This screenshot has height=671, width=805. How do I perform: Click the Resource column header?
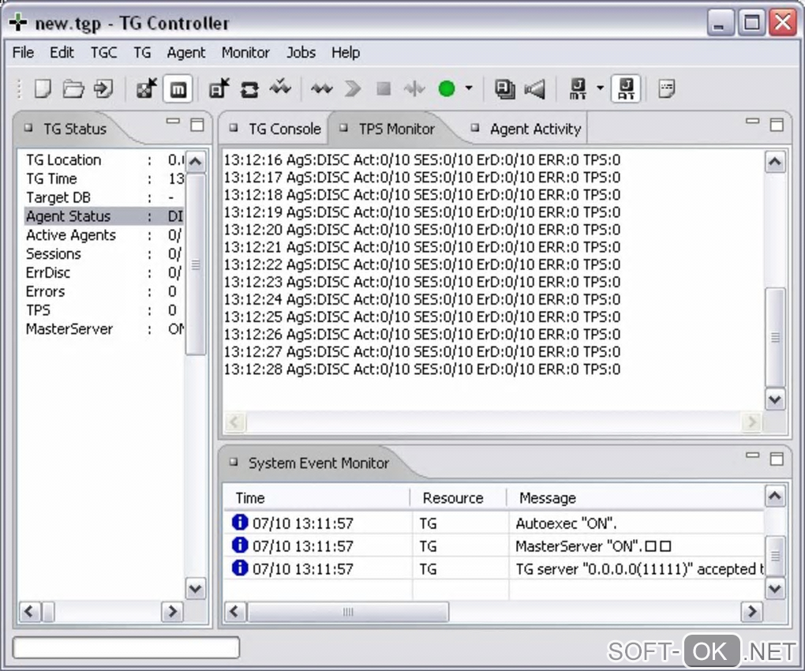459,498
